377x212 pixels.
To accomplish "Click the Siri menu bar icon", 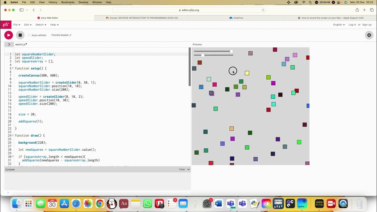I will (x=346, y=2).
